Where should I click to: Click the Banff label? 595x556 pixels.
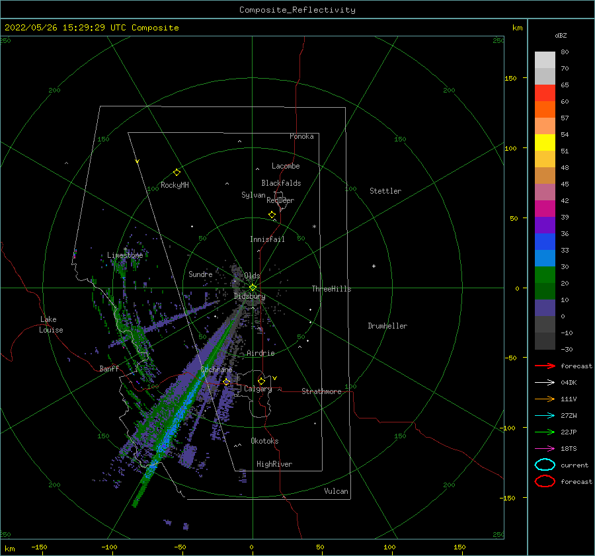(109, 368)
